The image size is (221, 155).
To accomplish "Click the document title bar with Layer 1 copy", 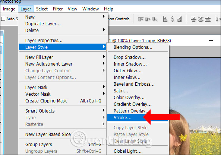I will 164,41.
